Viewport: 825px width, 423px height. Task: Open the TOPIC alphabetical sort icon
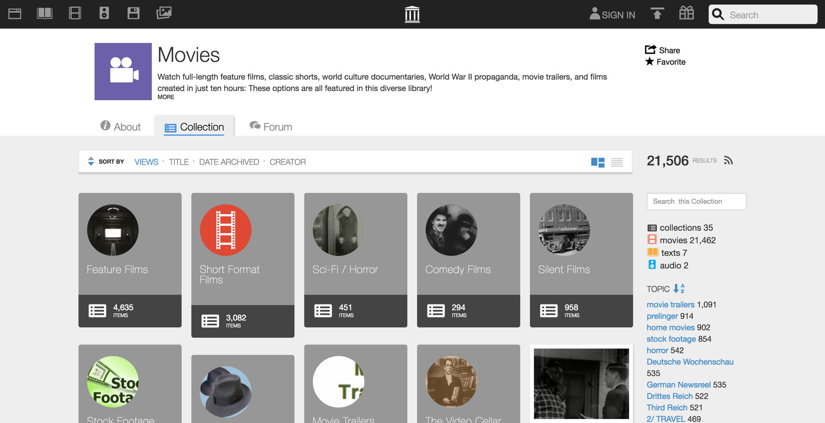tap(679, 289)
